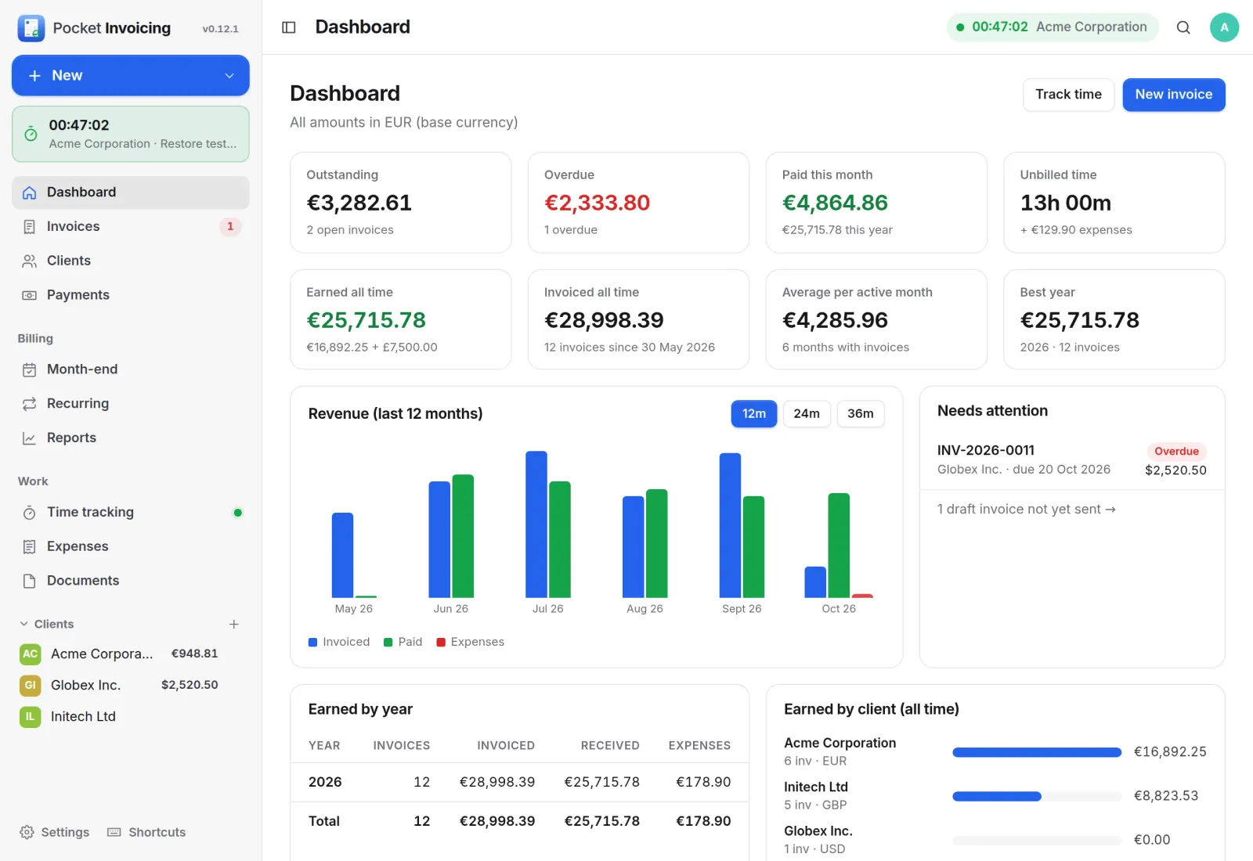Click the Overdue badge on INV-2026-0011
This screenshot has height=861, width=1253.
1177,452
